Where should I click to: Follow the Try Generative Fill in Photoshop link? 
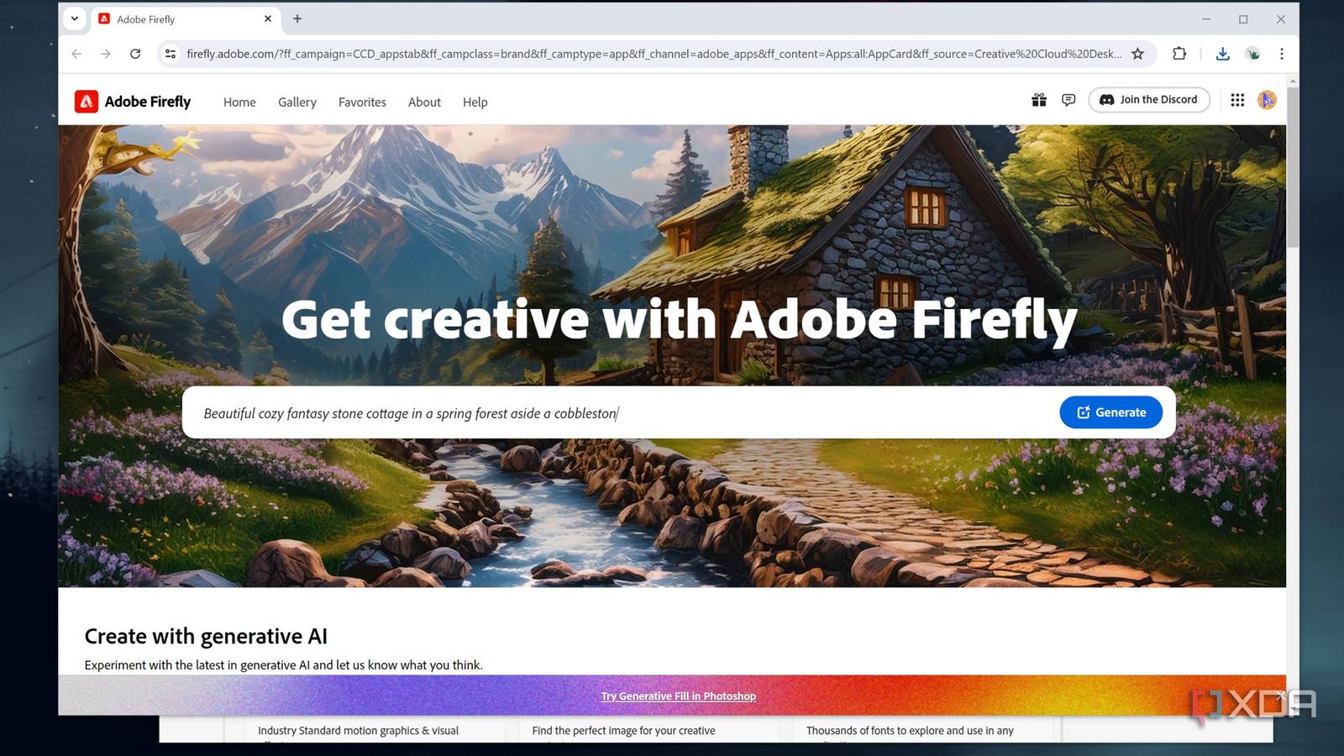click(x=679, y=696)
